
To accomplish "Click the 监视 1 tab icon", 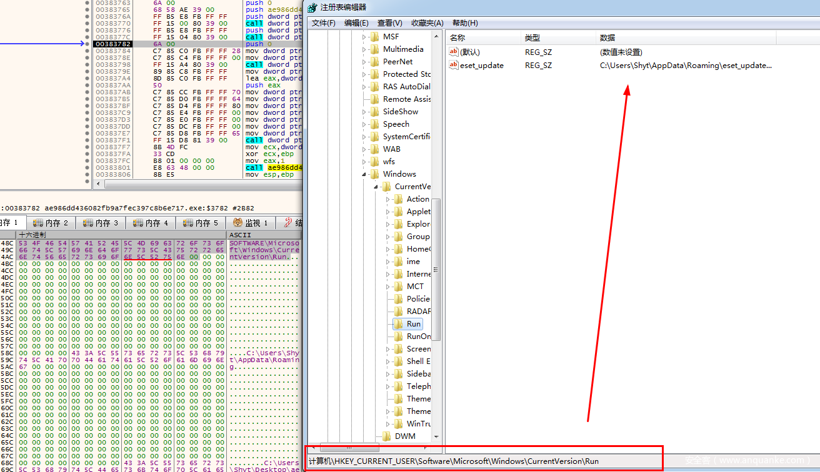I will click(238, 223).
